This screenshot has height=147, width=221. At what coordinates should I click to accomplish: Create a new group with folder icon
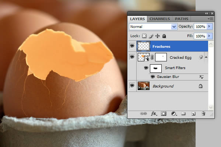point(183,114)
